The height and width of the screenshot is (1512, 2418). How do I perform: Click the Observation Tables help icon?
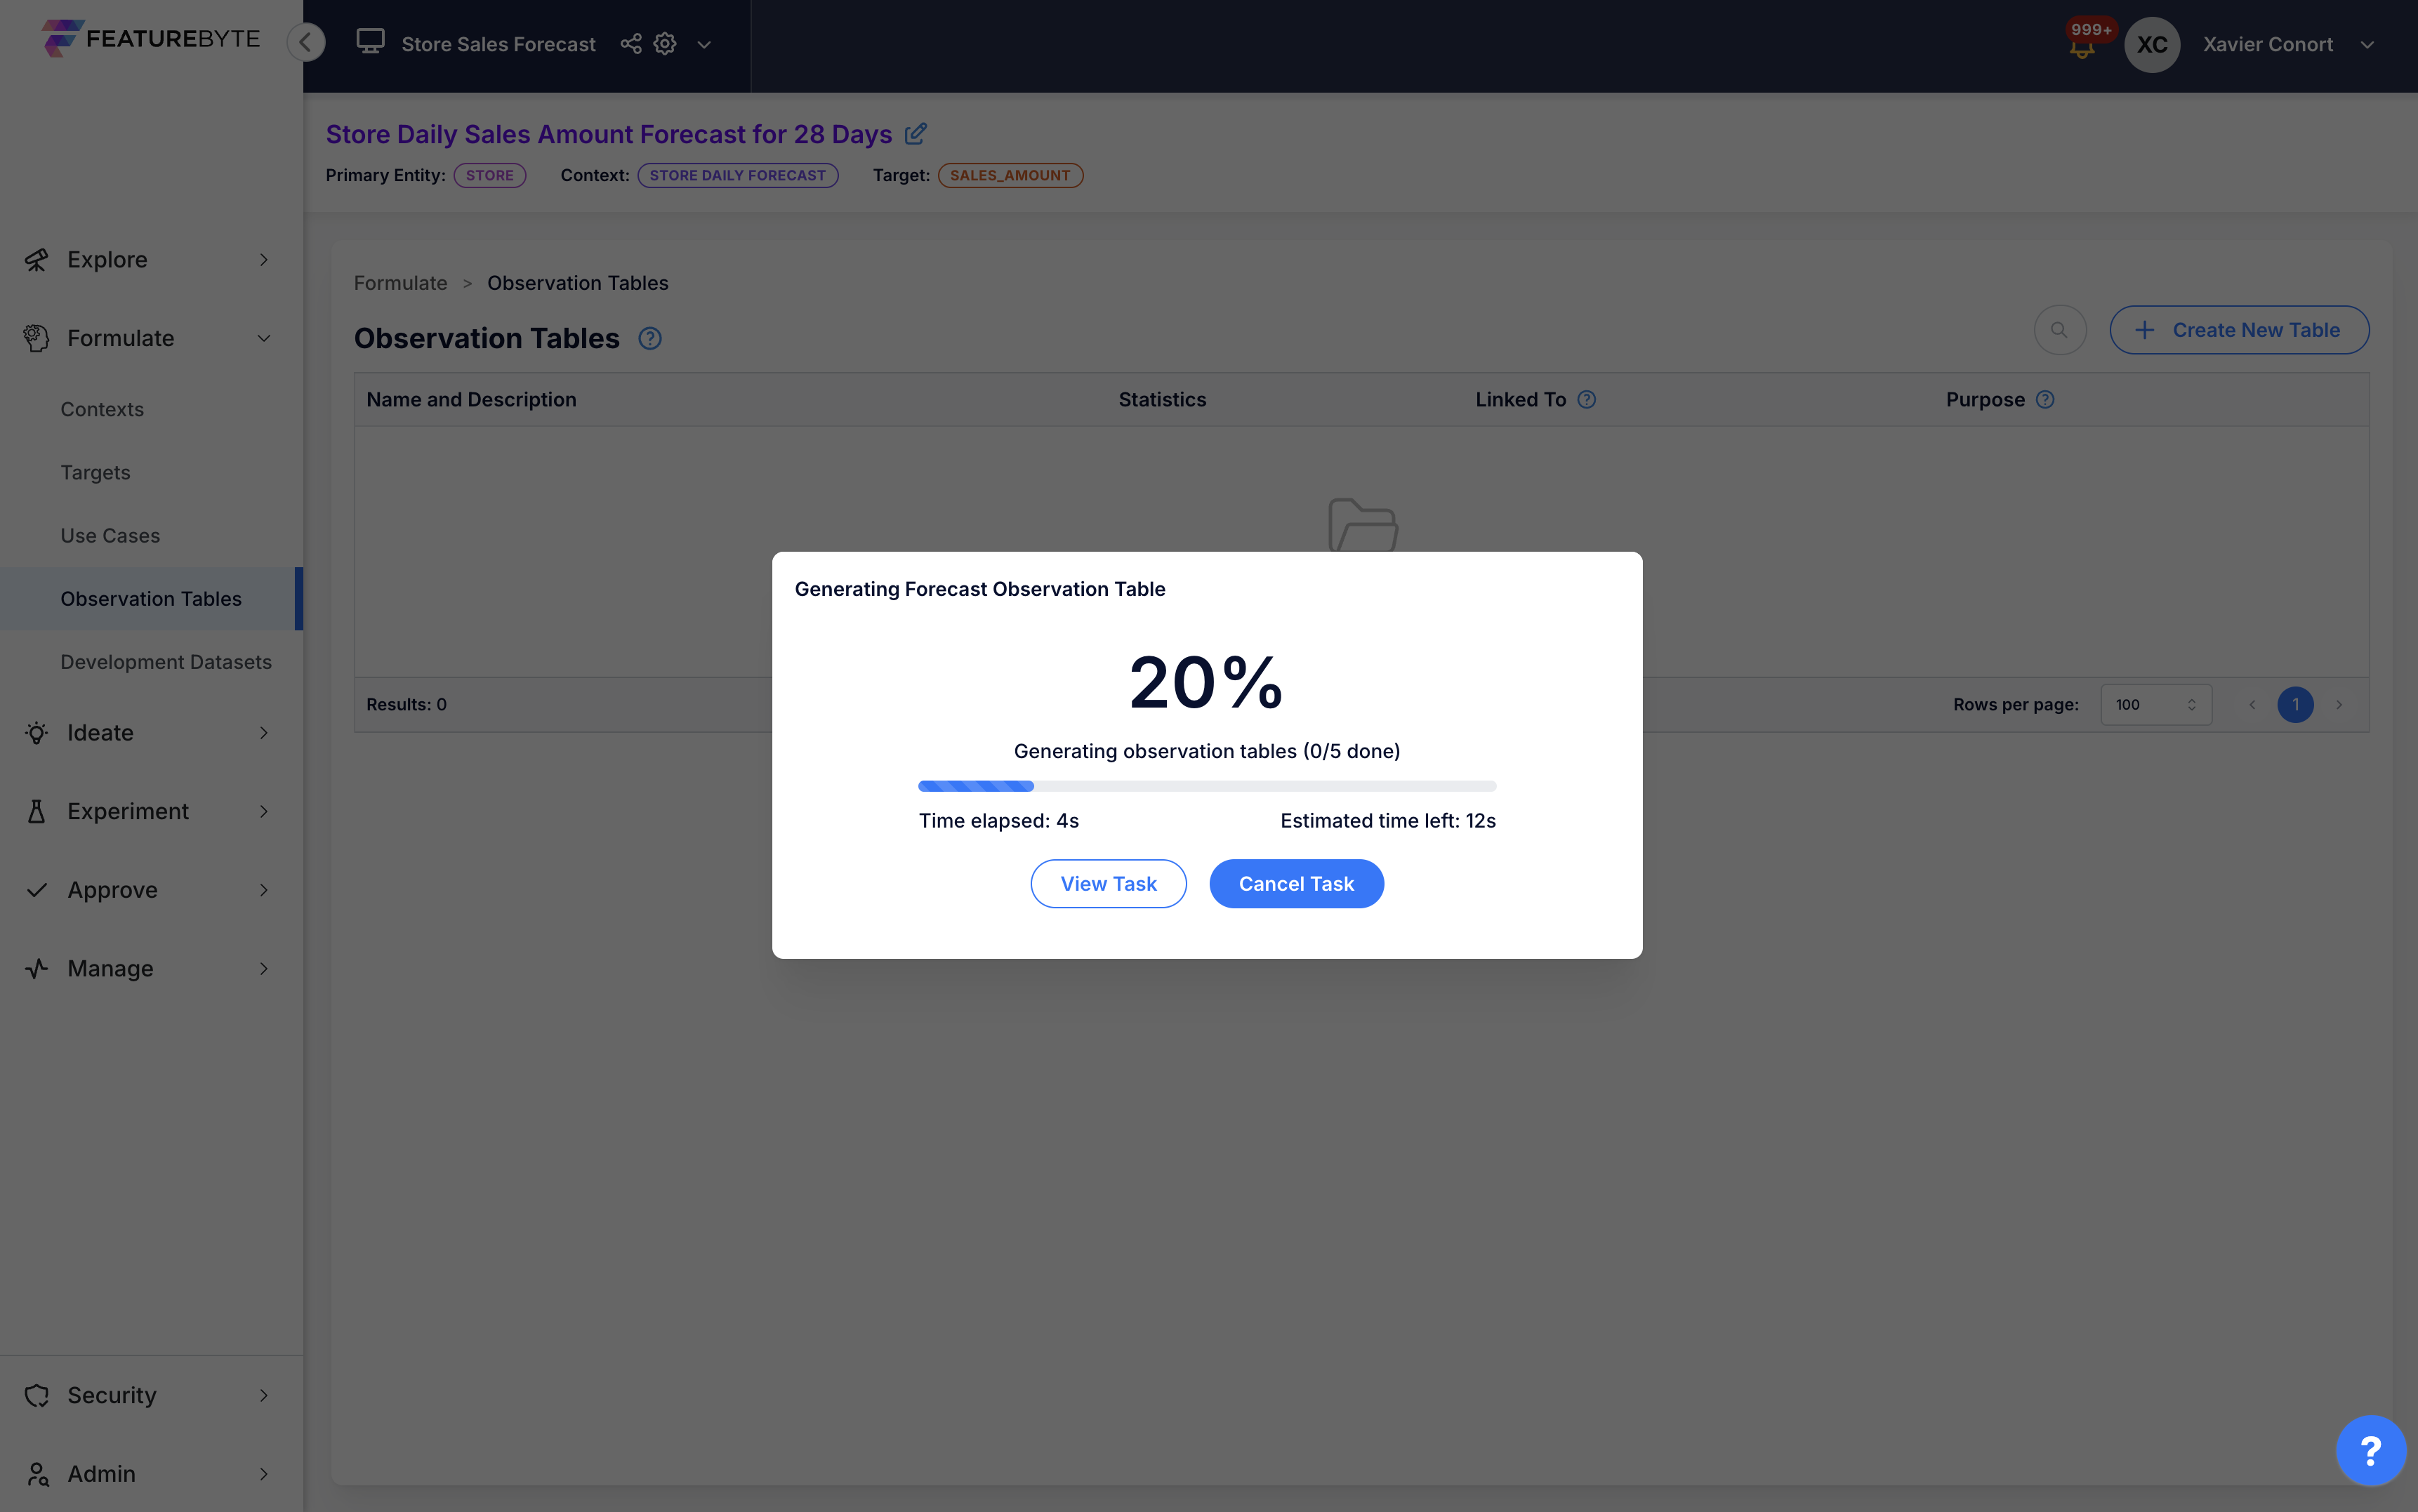pyautogui.click(x=648, y=339)
